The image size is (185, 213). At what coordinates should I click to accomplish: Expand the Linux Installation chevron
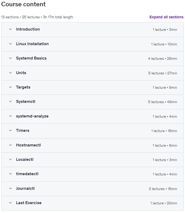(x=10, y=44)
